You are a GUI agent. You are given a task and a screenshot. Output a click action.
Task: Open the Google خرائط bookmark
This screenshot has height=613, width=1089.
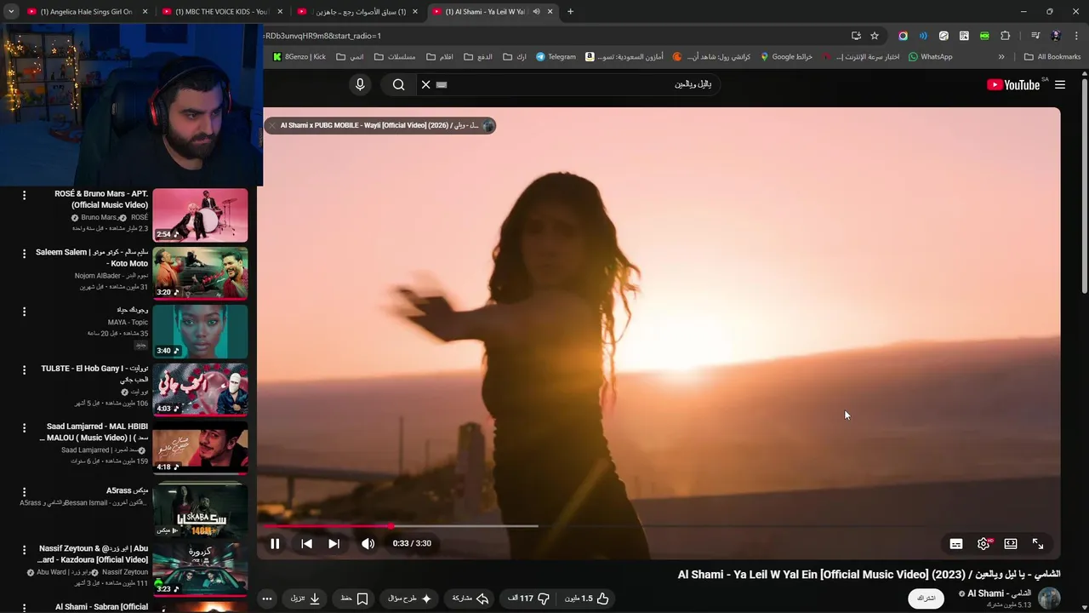[787, 57]
